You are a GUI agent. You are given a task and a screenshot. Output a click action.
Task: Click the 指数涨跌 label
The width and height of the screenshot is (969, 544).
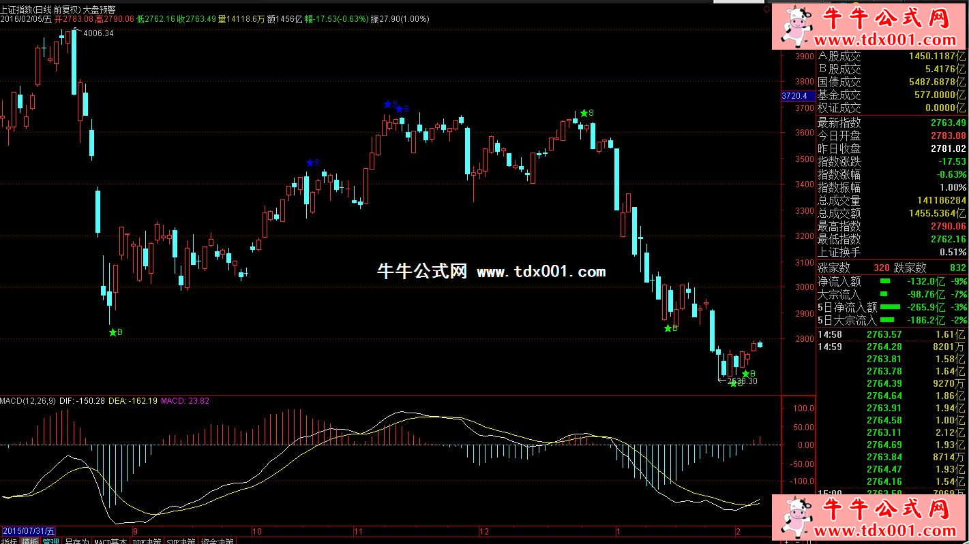(x=839, y=162)
